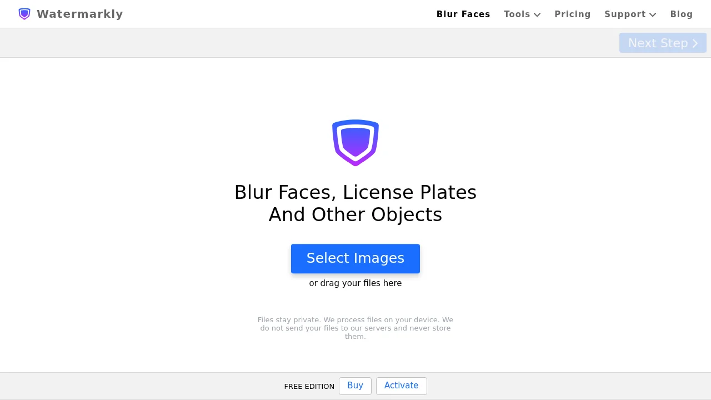This screenshot has width=711, height=400.
Task: Open the Tools dropdown menu
Action: click(x=517, y=14)
